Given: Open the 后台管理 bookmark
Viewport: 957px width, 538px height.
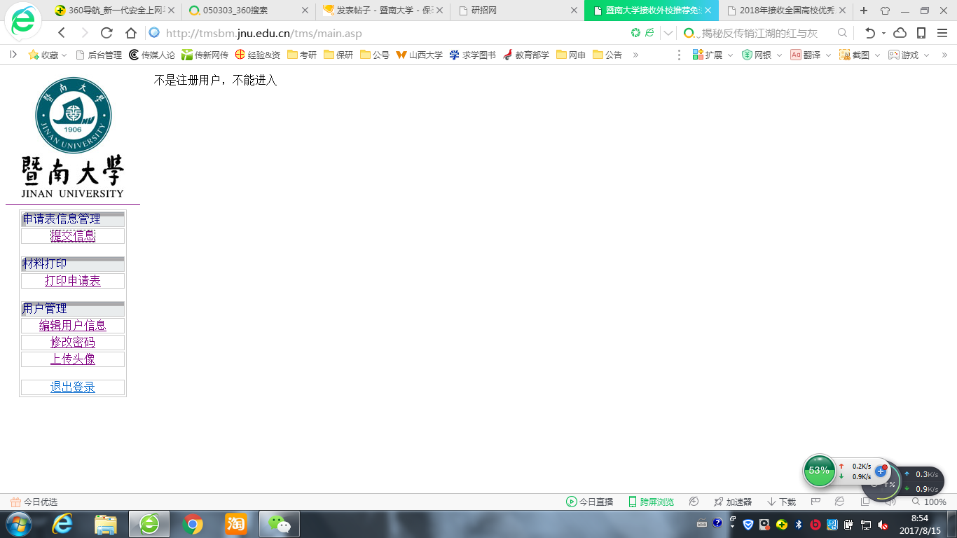Looking at the screenshot, I should (x=99, y=55).
